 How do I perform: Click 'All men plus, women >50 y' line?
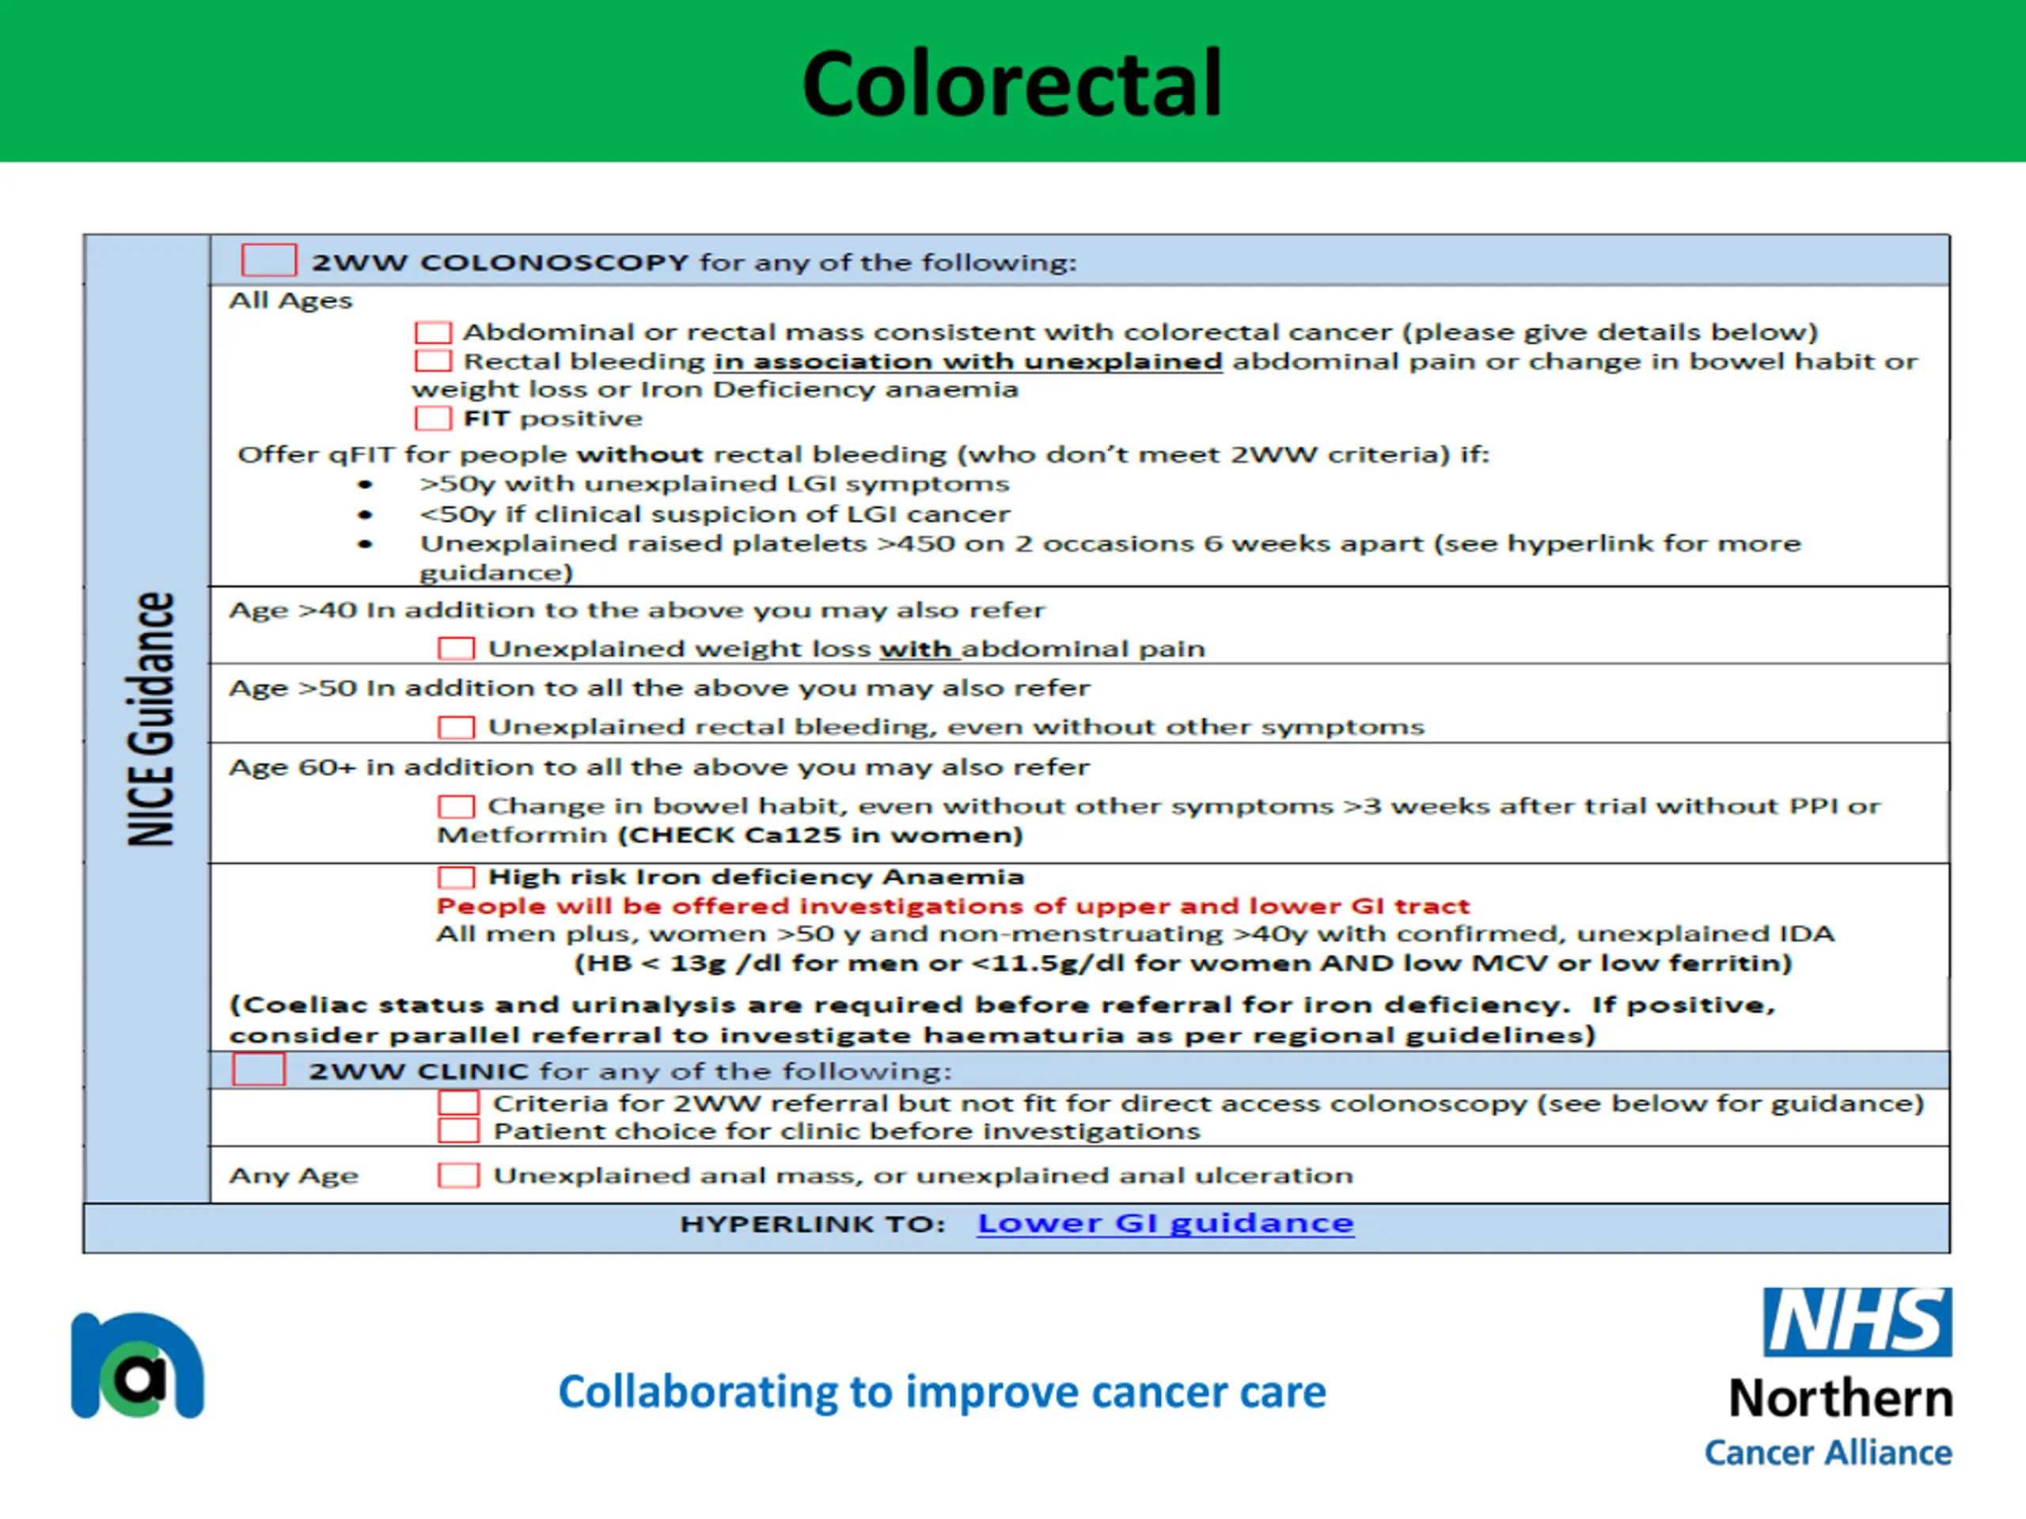1135,934
